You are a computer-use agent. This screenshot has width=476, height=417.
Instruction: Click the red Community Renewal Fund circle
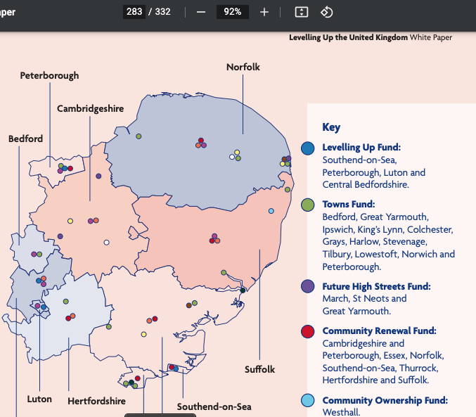click(x=307, y=331)
